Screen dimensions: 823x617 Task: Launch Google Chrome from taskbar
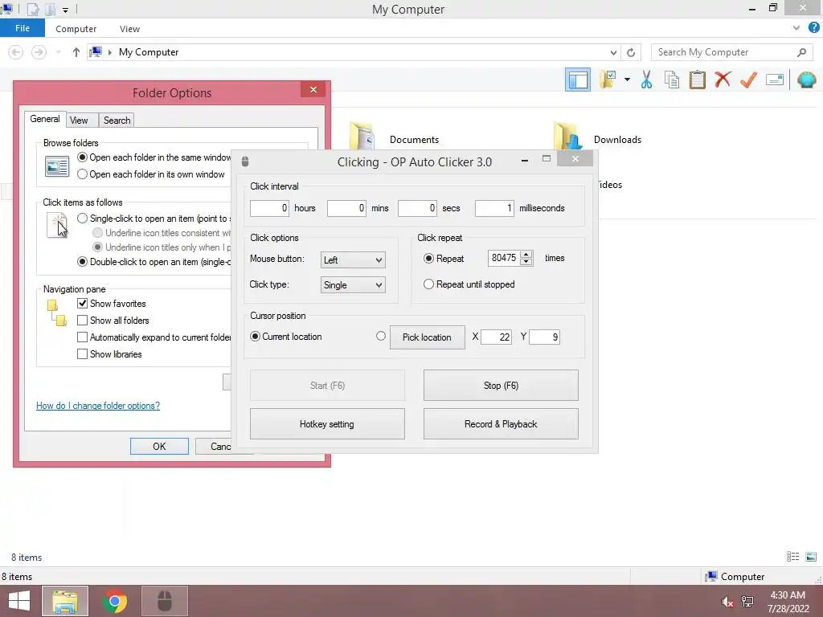(x=115, y=601)
